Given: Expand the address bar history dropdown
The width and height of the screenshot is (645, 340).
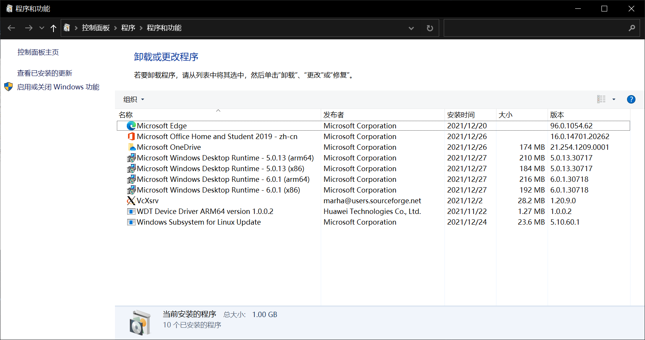Looking at the screenshot, I should click(x=411, y=28).
